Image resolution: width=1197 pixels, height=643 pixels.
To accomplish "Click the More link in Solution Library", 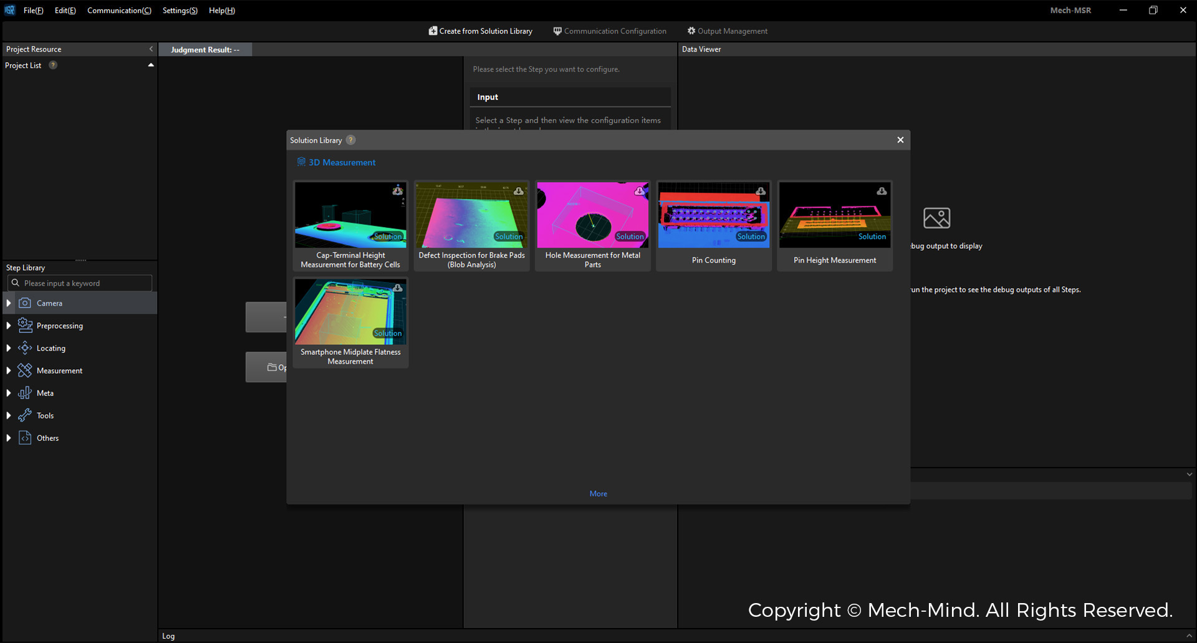I will tap(598, 493).
